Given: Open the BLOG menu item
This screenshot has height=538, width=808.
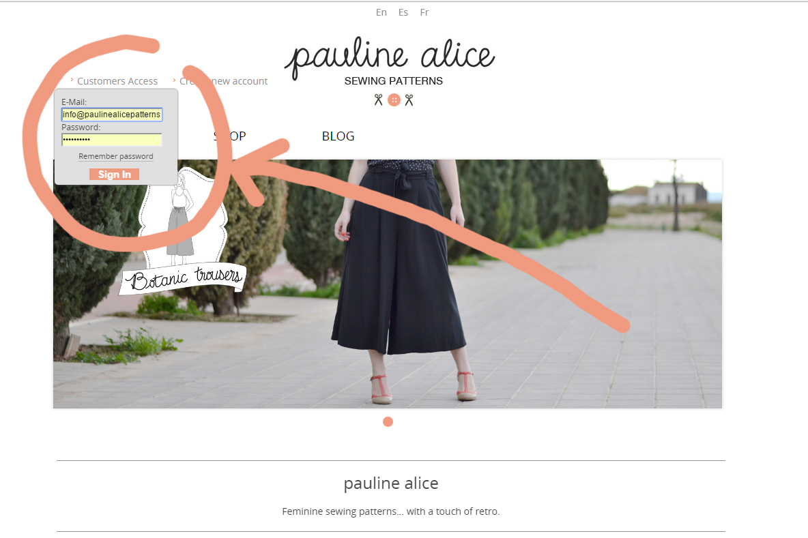Looking at the screenshot, I should click(338, 136).
